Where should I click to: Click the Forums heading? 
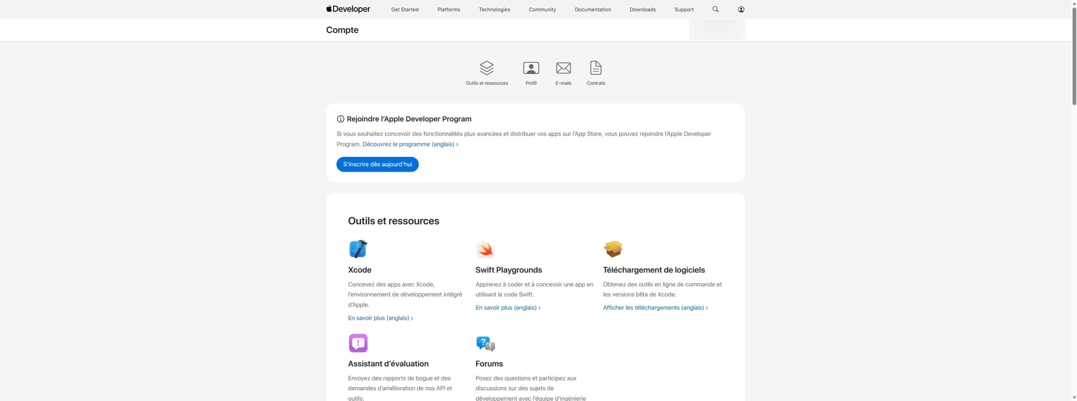click(489, 364)
